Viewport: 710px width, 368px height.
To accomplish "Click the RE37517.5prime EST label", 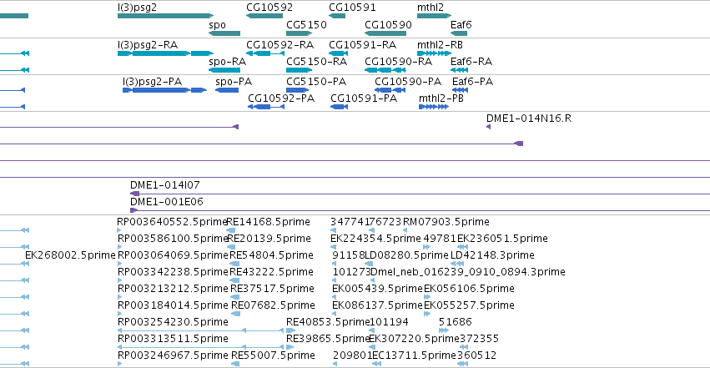I will [272, 289].
